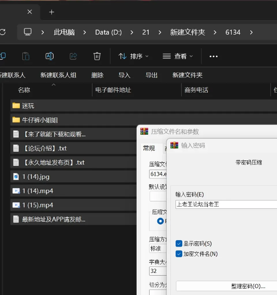
Task: Expand the chevron after 新建文件夹 in address bar
Action: [215, 32]
